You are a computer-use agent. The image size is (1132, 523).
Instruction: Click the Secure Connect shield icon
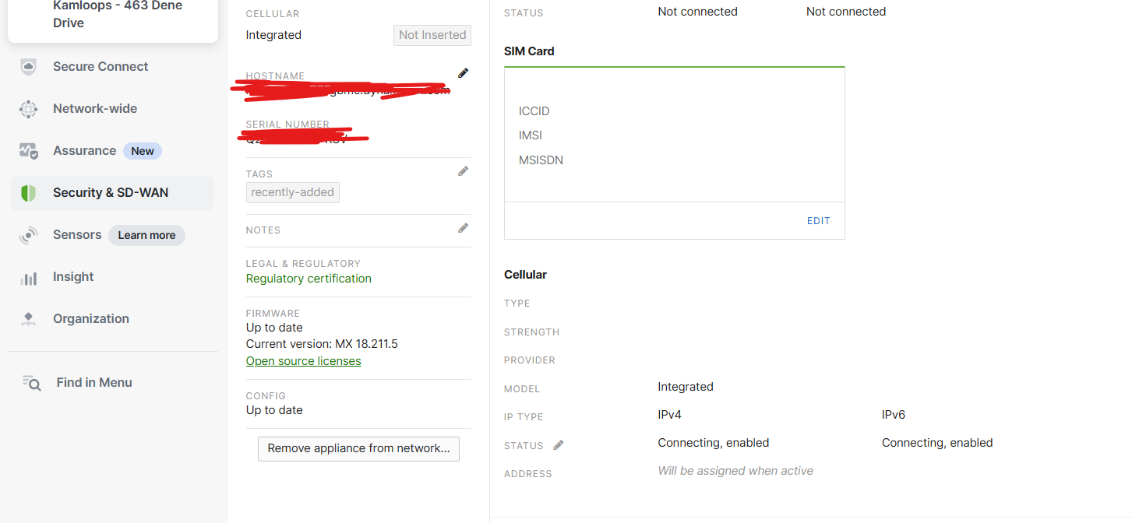click(x=28, y=66)
